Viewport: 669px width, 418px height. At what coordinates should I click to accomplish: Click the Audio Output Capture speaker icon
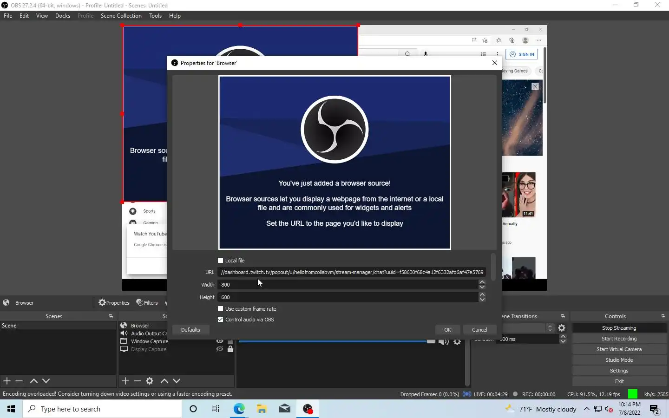(x=124, y=333)
